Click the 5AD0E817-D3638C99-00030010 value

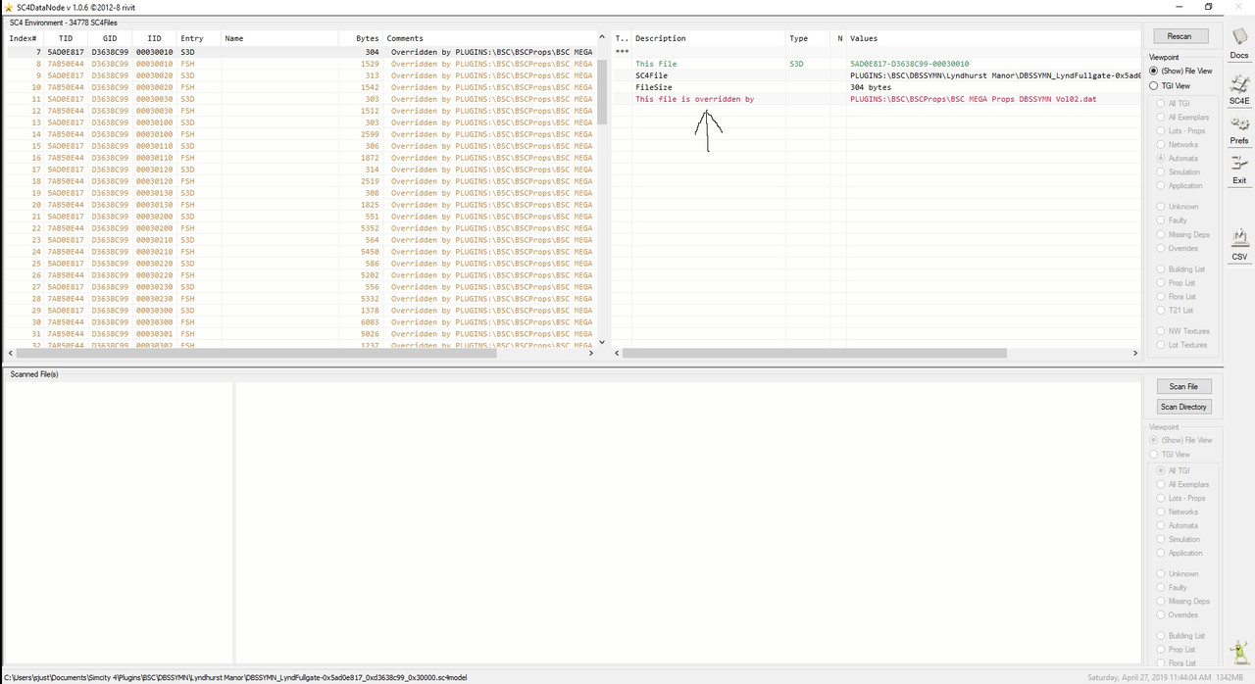909,64
